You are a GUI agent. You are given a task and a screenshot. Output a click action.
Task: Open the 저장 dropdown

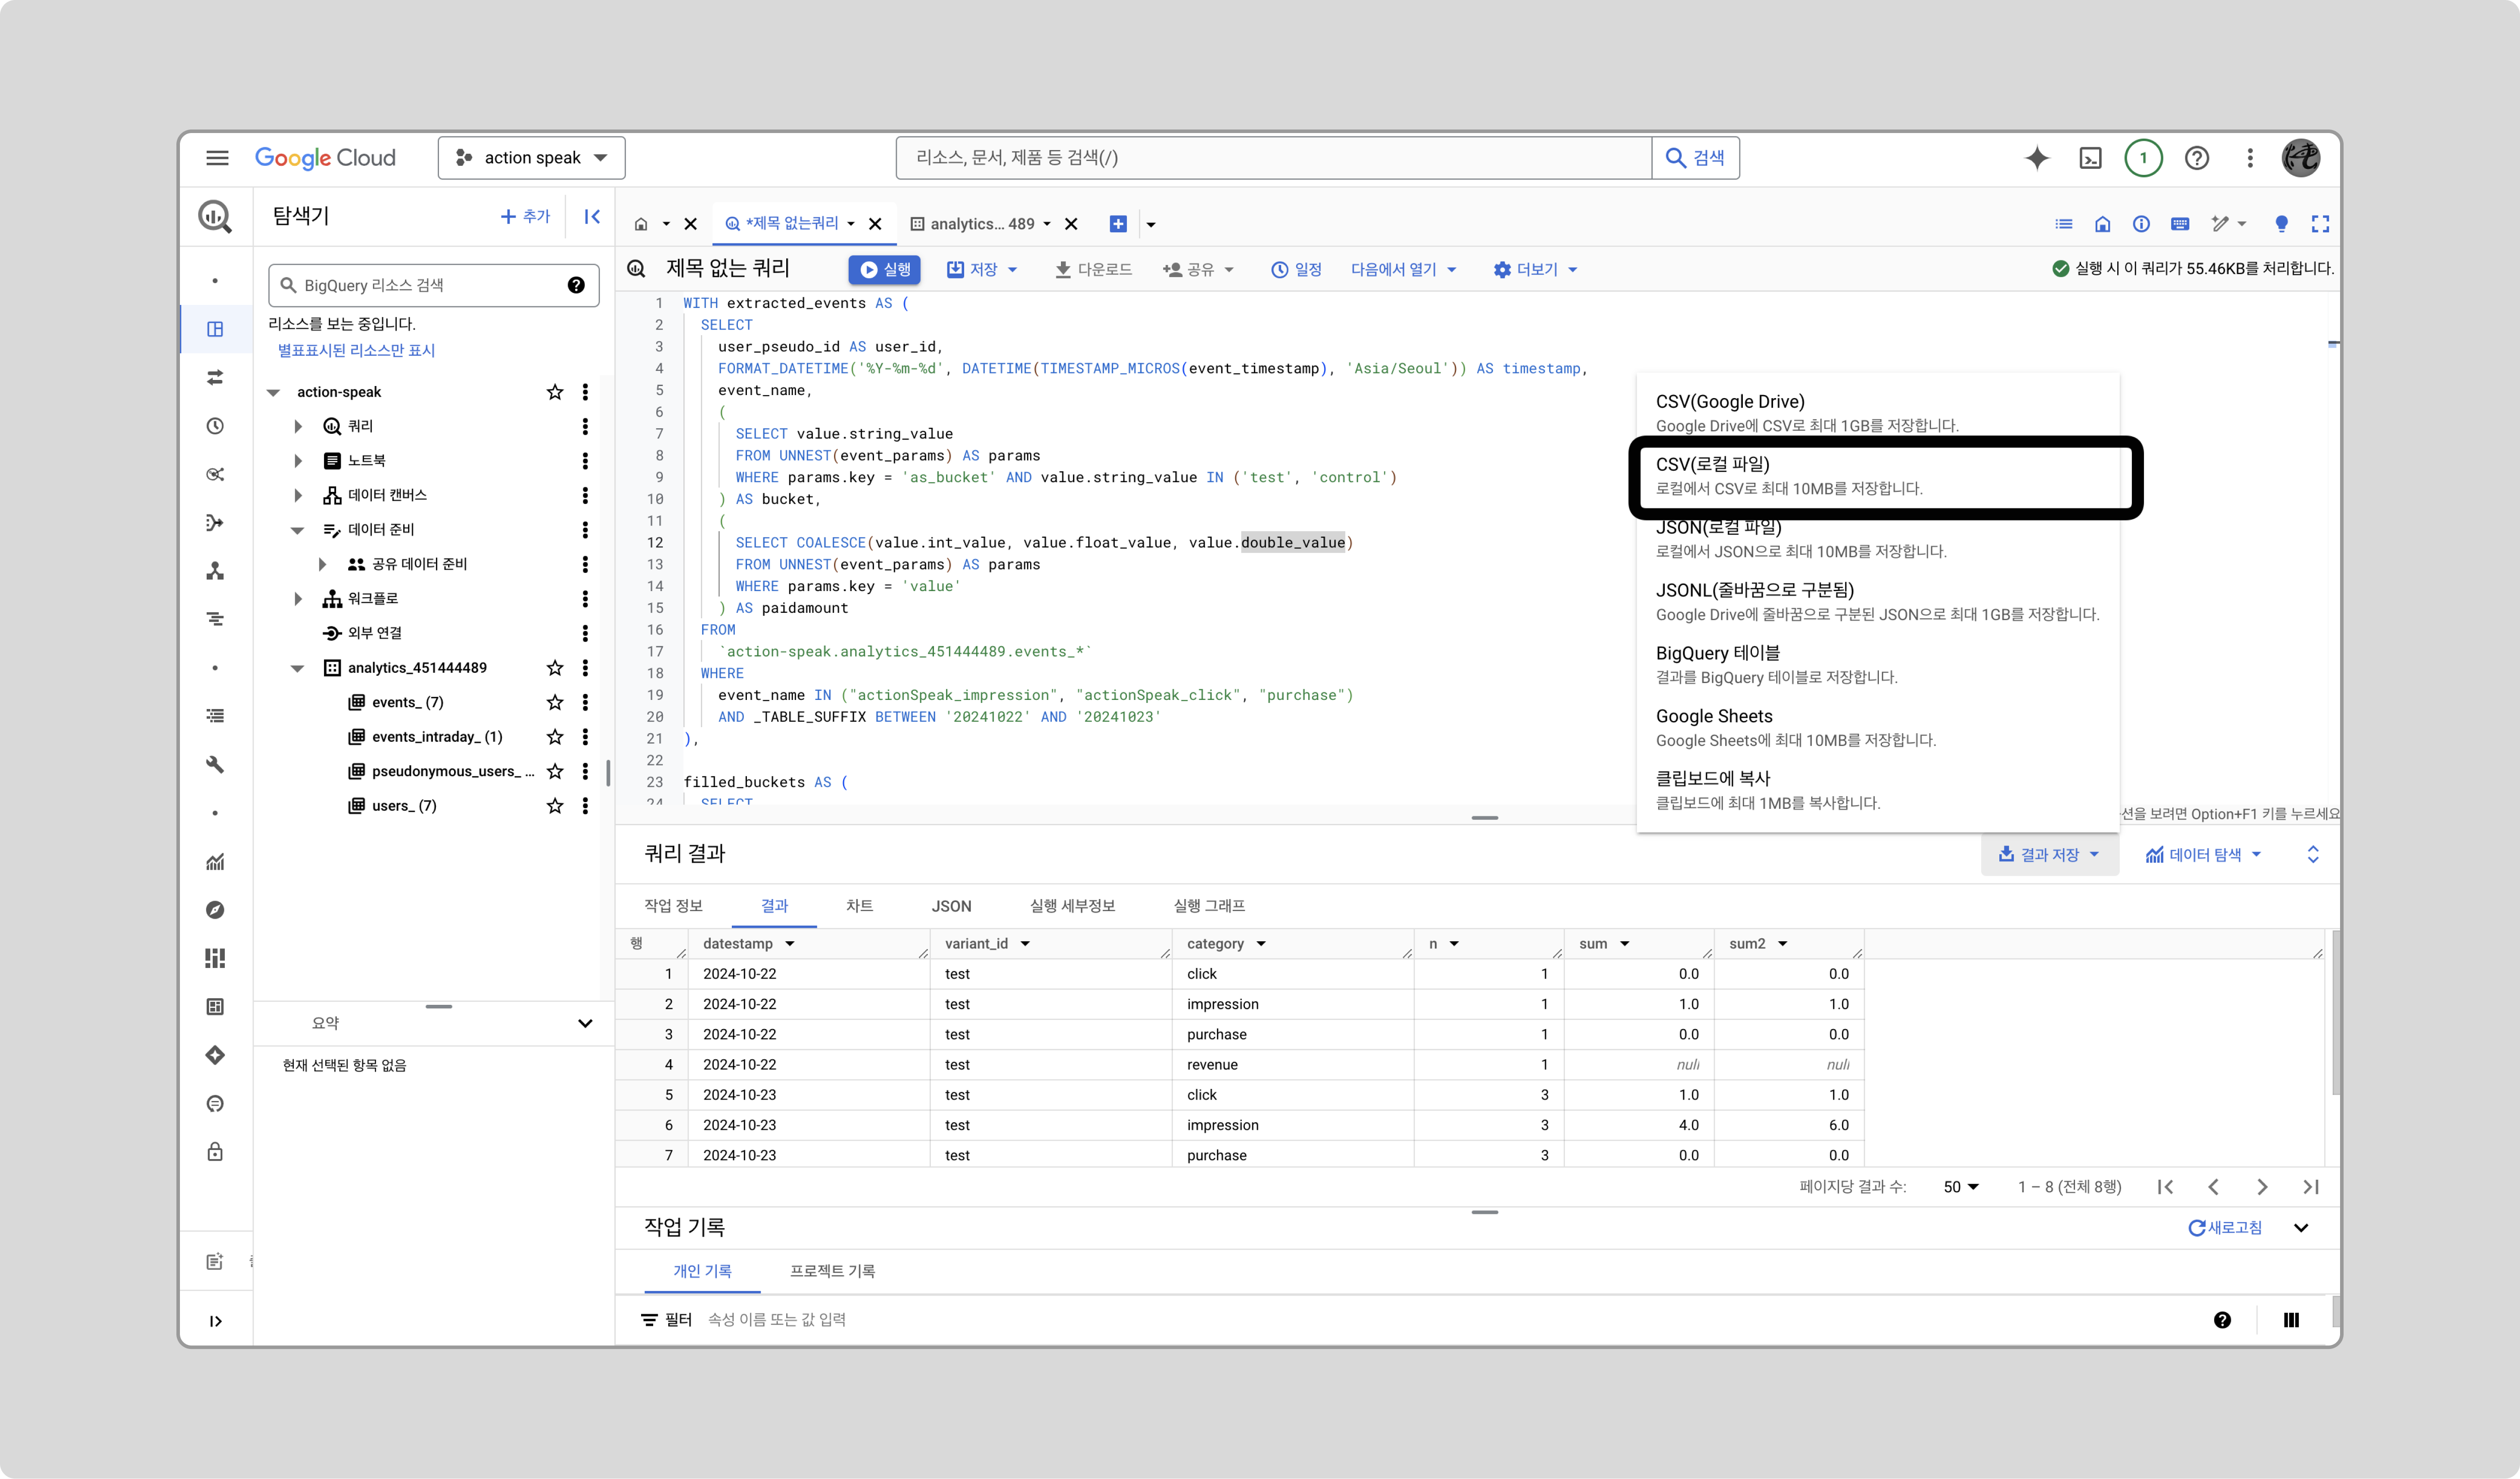[982, 270]
